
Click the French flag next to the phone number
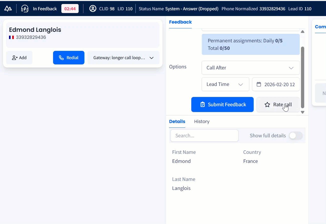(11, 37)
